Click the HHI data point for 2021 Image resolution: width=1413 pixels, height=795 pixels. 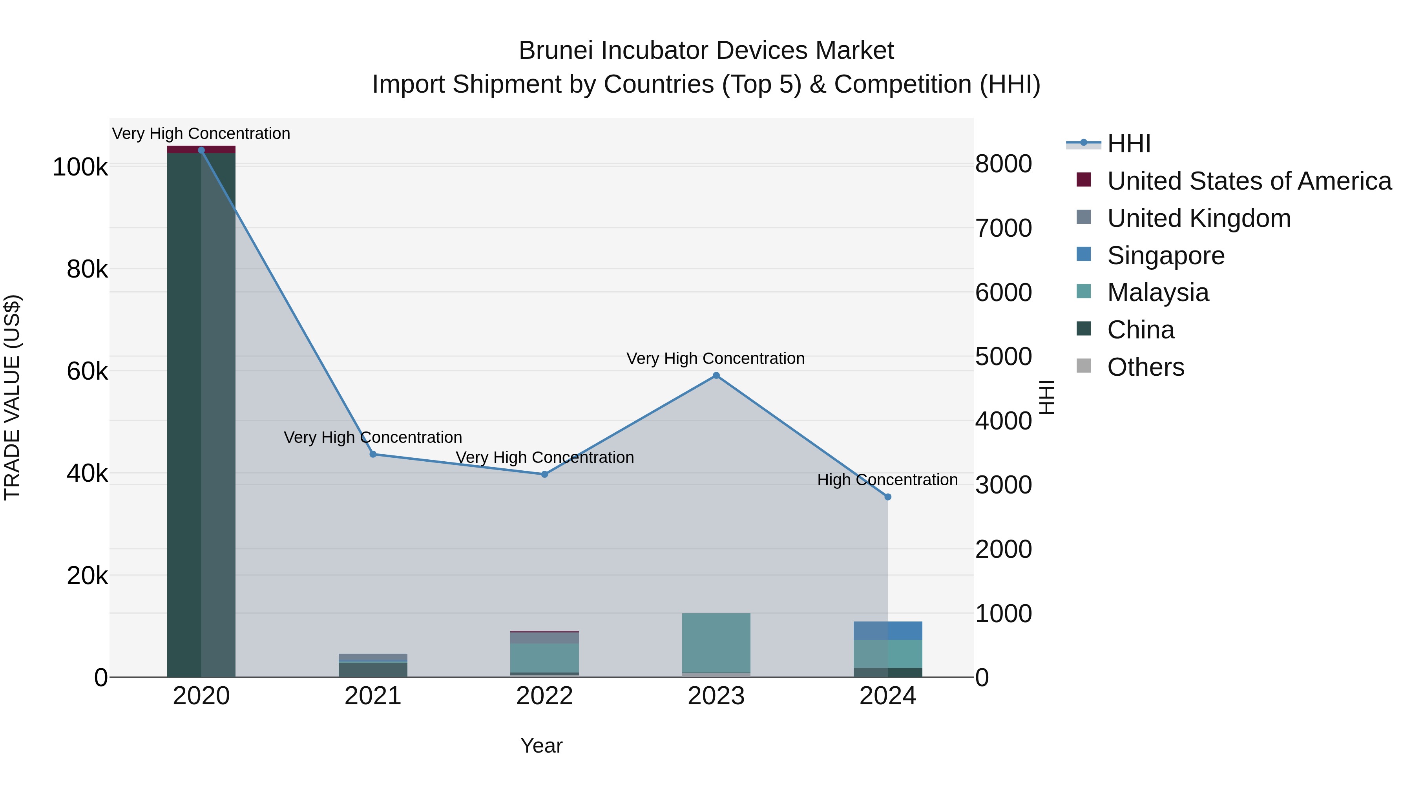point(373,454)
